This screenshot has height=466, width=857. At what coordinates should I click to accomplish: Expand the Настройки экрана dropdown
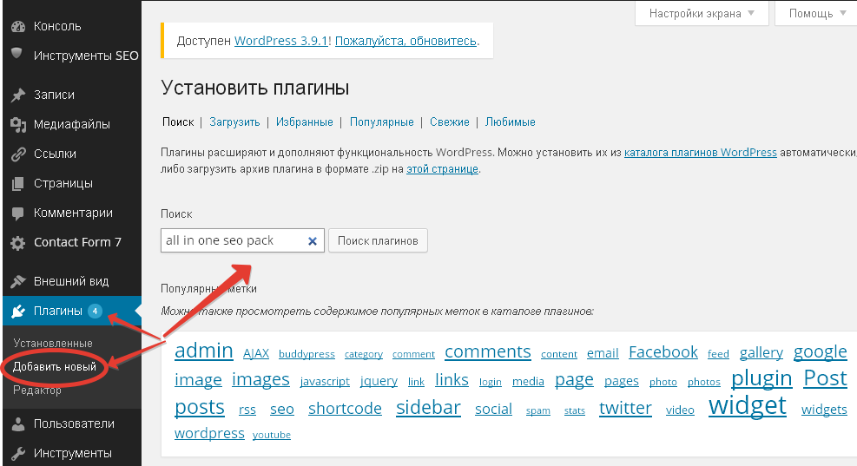[702, 13]
